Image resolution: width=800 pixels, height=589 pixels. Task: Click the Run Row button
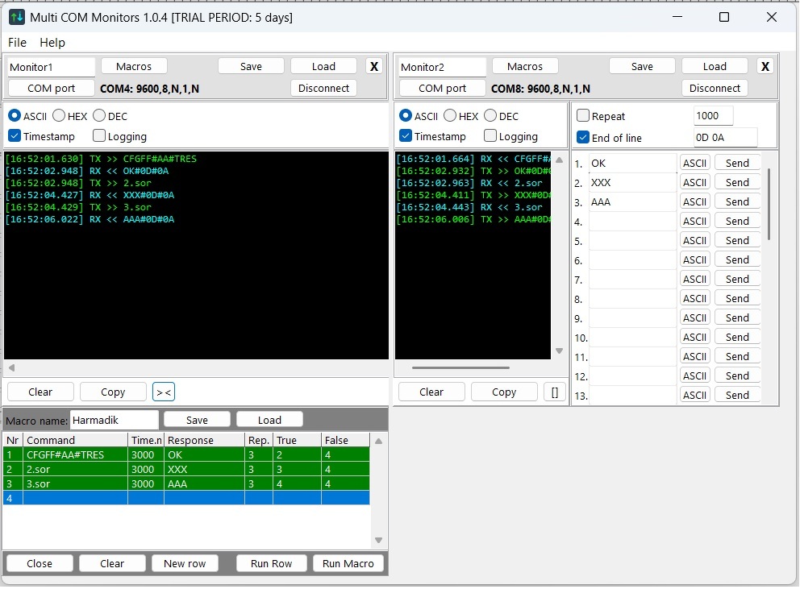click(272, 563)
